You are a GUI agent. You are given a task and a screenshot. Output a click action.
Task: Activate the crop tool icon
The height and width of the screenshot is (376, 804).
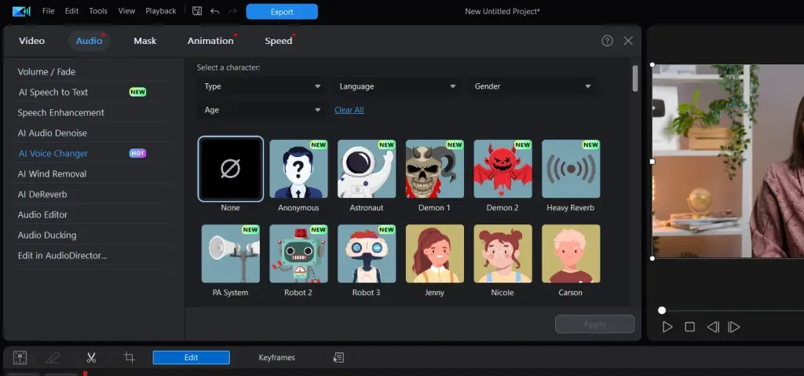130,357
